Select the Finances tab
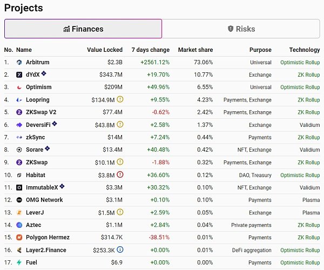 [x=83, y=29]
